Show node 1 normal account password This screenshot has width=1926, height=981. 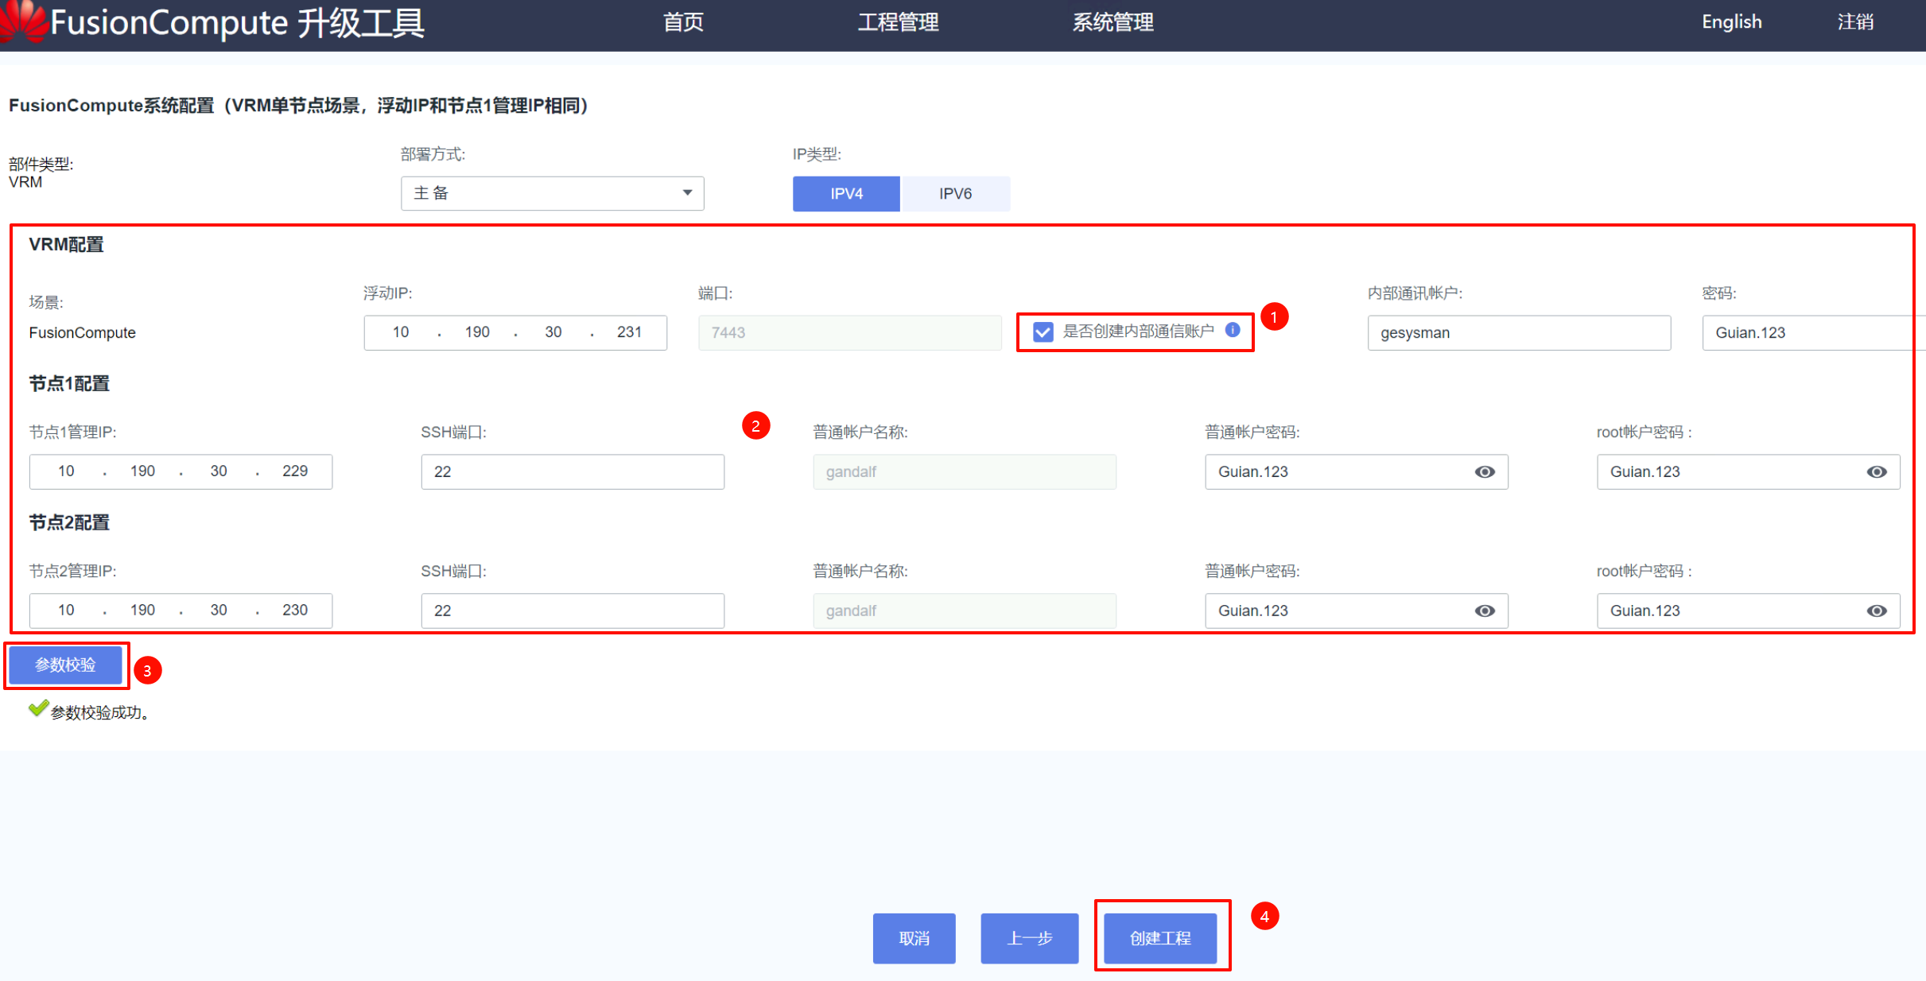click(x=1484, y=471)
